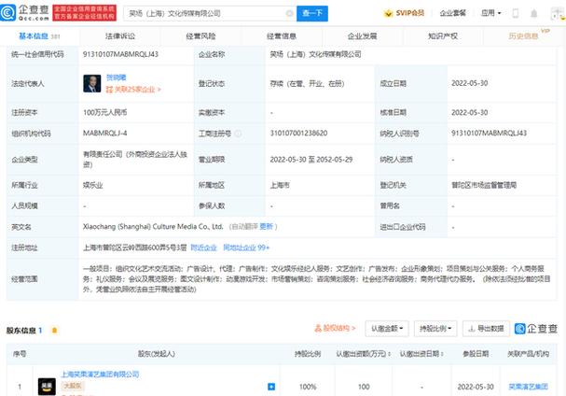The height and width of the screenshot is (396, 566).
Task: Open the 关联25家企业 link
Action: tap(133, 90)
